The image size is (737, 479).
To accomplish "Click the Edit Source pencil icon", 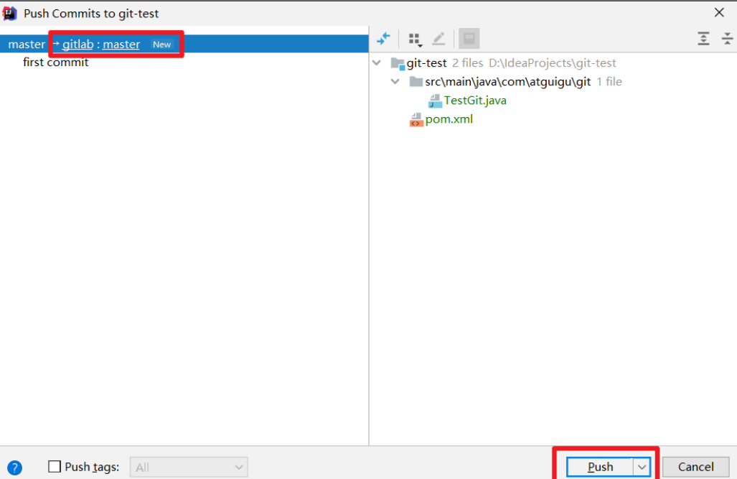I will [438, 39].
